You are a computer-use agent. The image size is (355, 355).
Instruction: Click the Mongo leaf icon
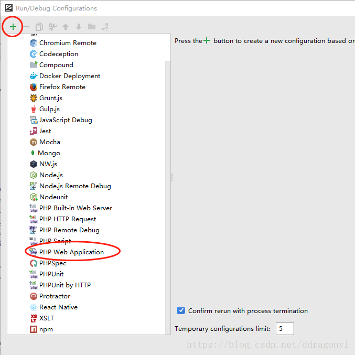coord(33,153)
